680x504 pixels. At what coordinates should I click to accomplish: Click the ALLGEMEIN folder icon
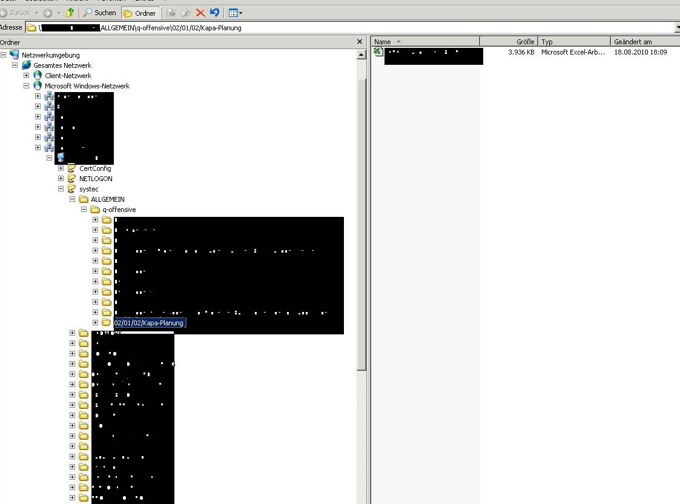[84, 199]
